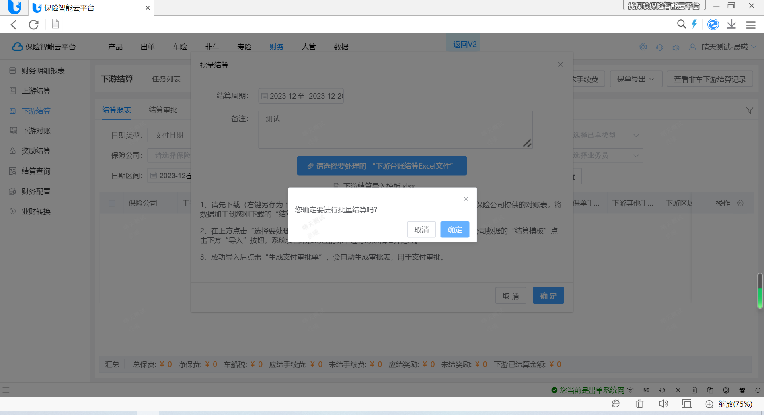Open the 人管 top menu
Viewport: 764px width, 415px height.
(x=309, y=47)
